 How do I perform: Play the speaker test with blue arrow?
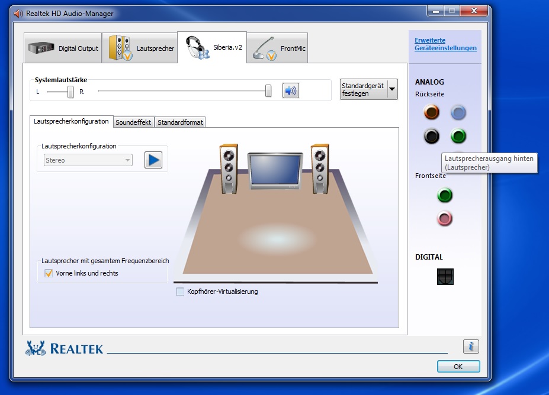click(153, 160)
